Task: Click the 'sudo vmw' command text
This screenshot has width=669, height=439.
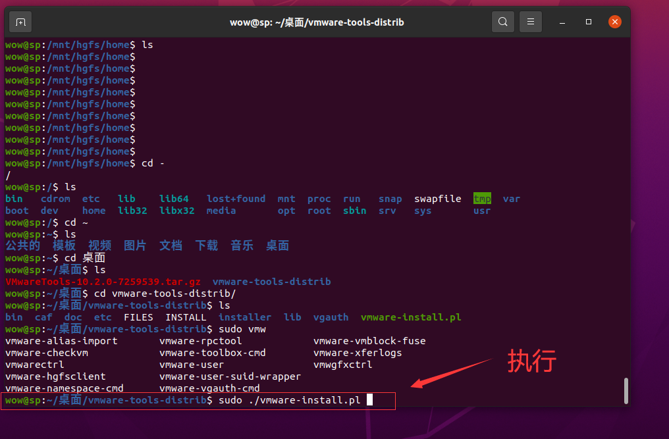Action: (x=242, y=329)
